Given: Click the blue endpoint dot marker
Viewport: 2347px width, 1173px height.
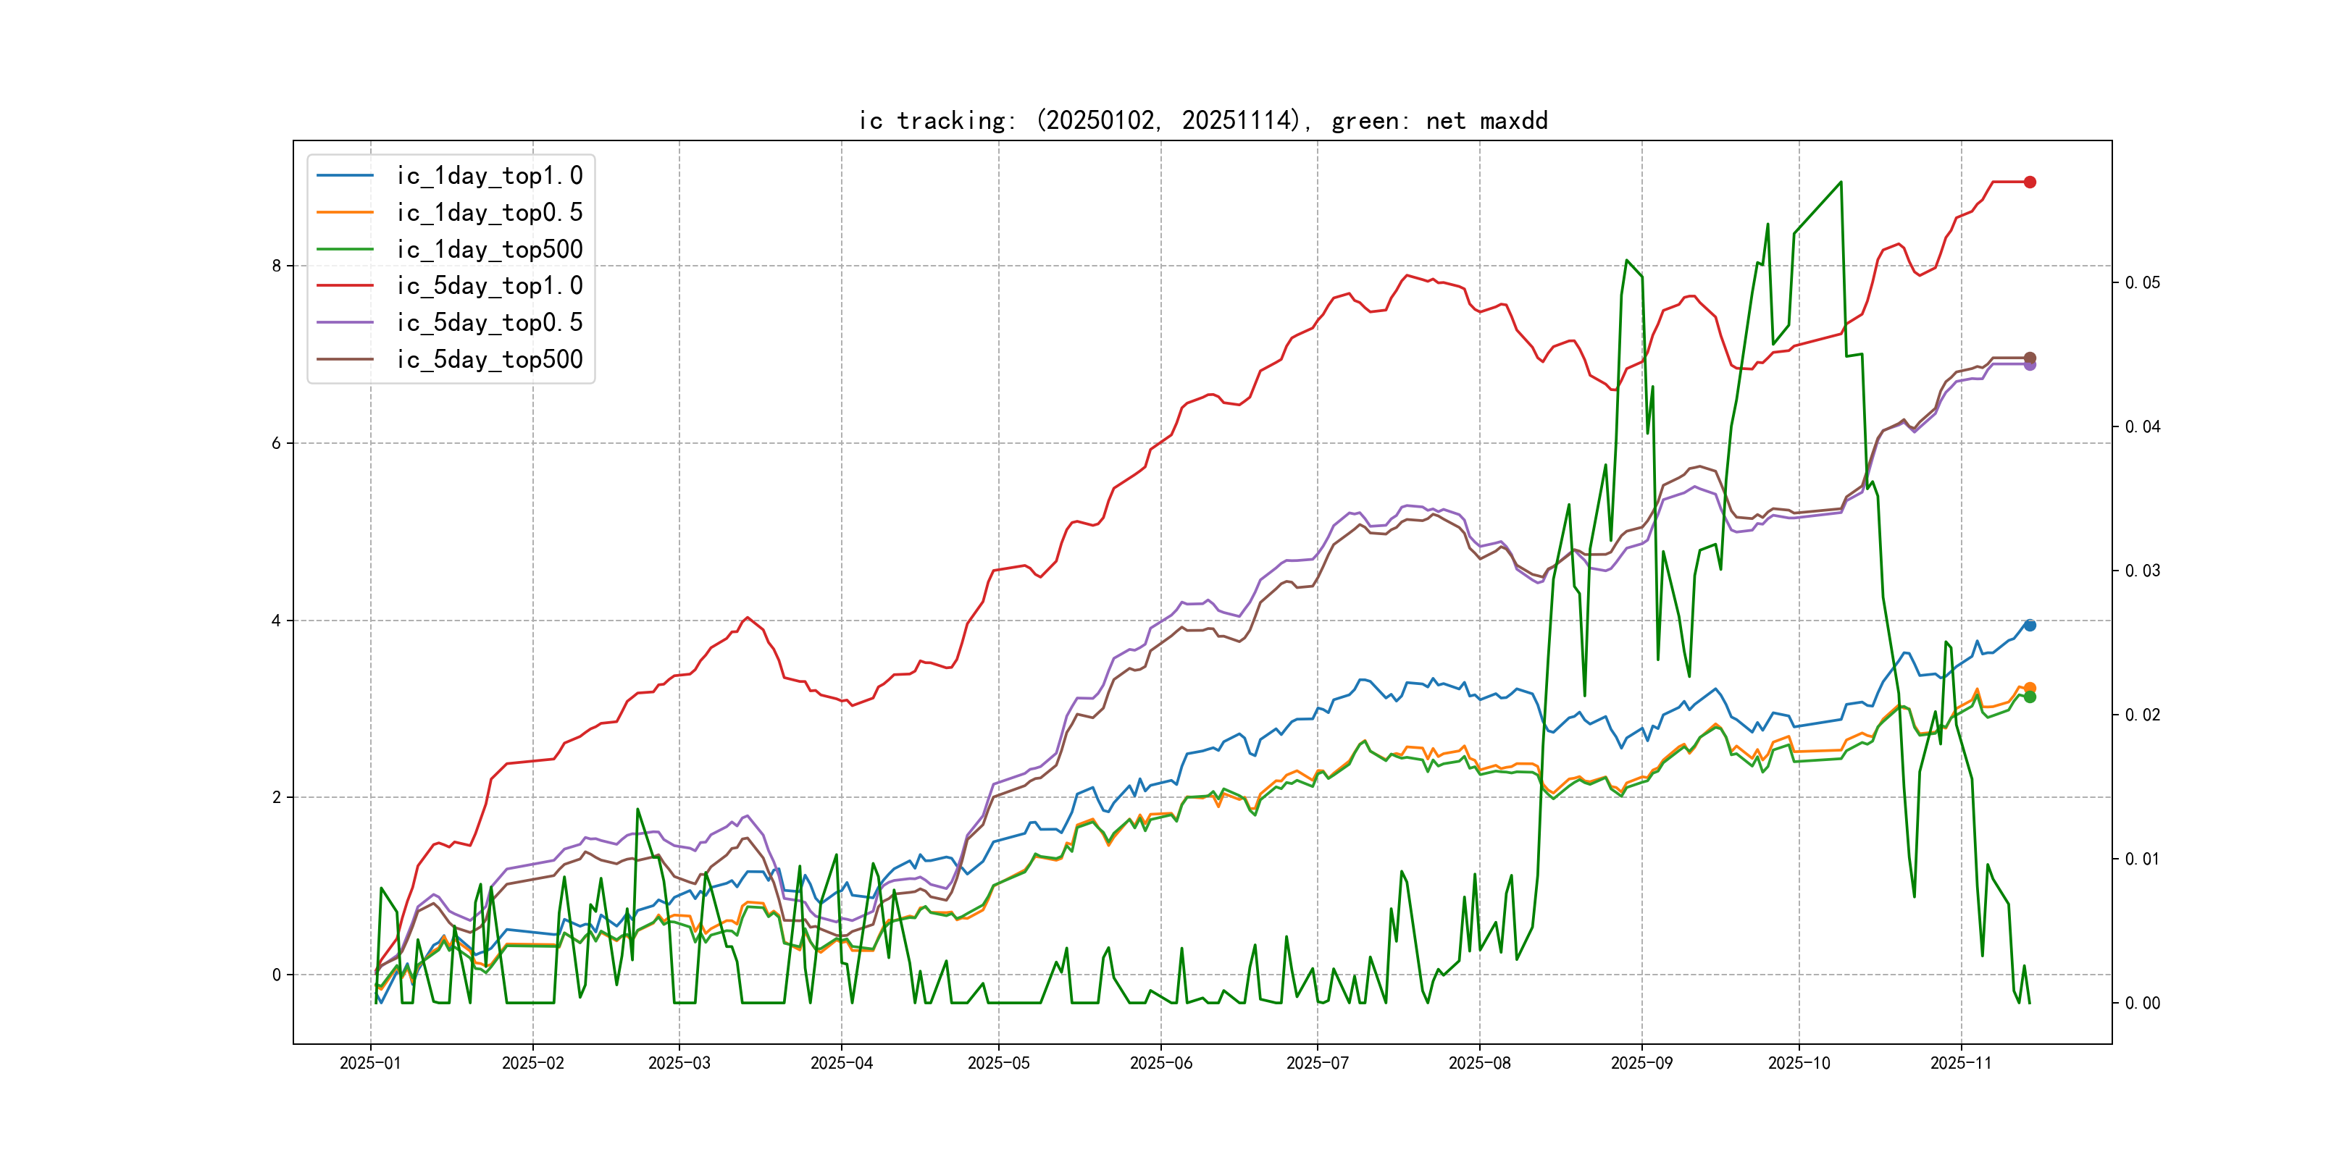Looking at the screenshot, I should pyautogui.click(x=2029, y=626).
